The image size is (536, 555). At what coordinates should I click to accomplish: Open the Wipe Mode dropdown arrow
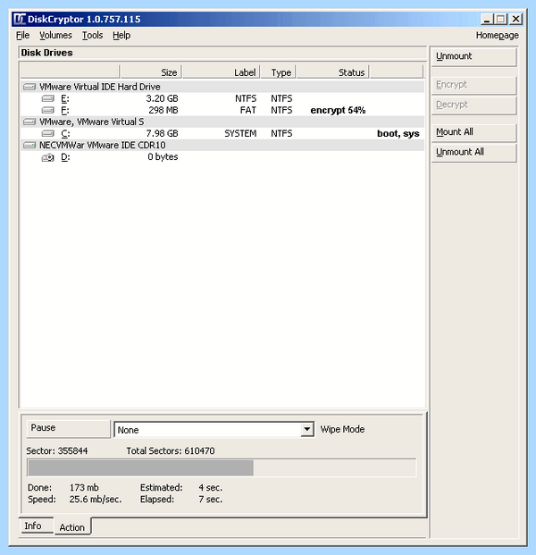(x=307, y=429)
